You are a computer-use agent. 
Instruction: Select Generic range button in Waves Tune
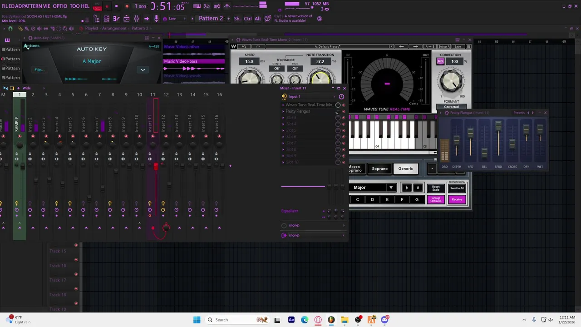[x=405, y=168]
